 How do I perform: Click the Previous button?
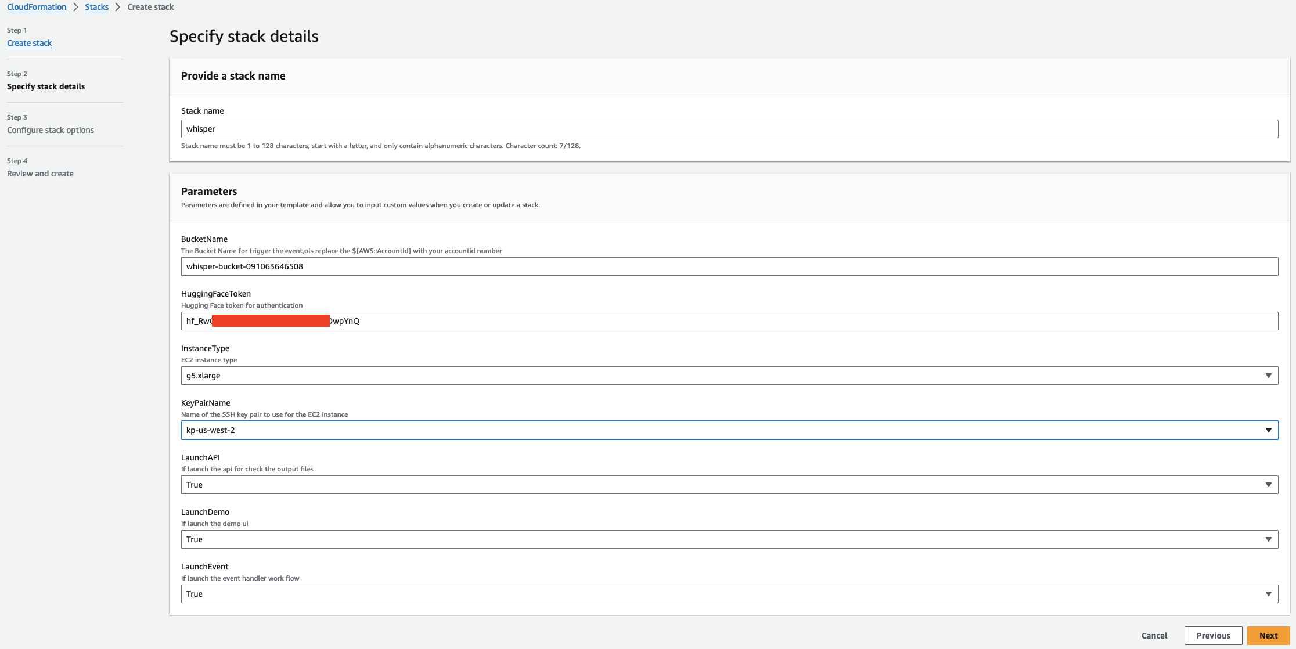pos(1213,636)
